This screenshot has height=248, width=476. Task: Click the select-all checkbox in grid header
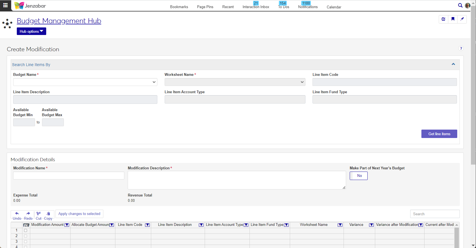(26, 225)
